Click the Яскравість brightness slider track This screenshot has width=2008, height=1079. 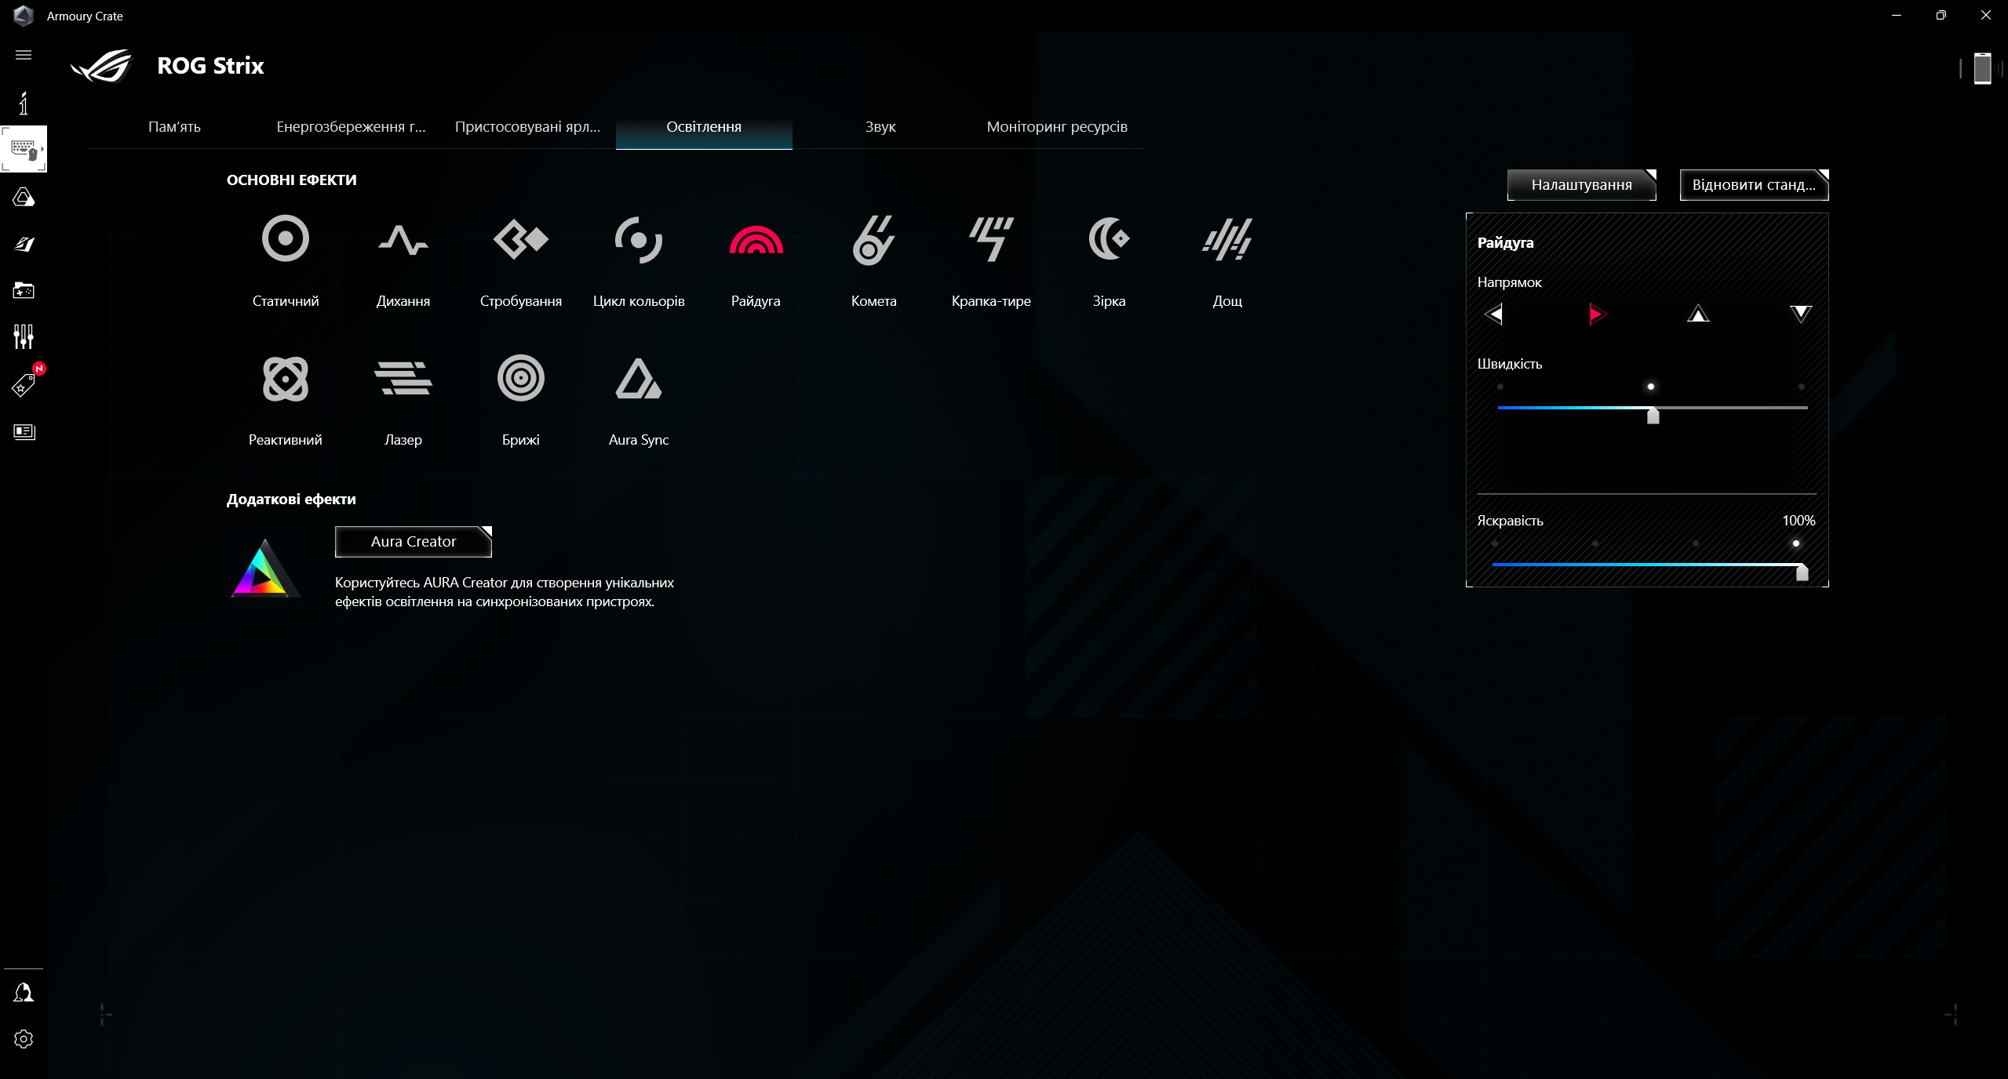(1648, 565)
